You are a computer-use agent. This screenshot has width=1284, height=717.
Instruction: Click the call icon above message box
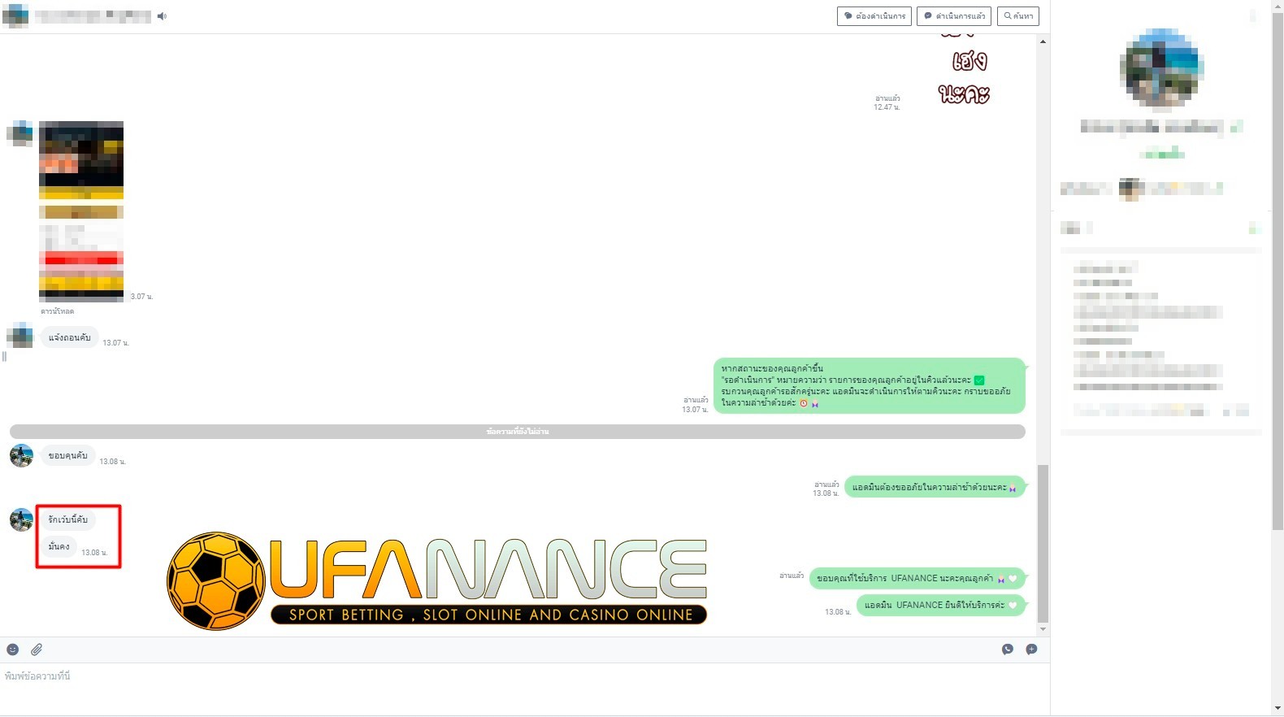tap(1008, 650)
